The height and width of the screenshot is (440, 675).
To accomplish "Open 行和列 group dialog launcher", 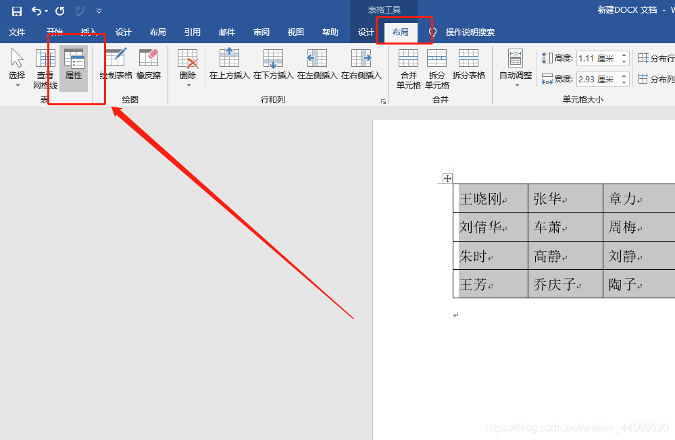I will [x=383, y=101].
